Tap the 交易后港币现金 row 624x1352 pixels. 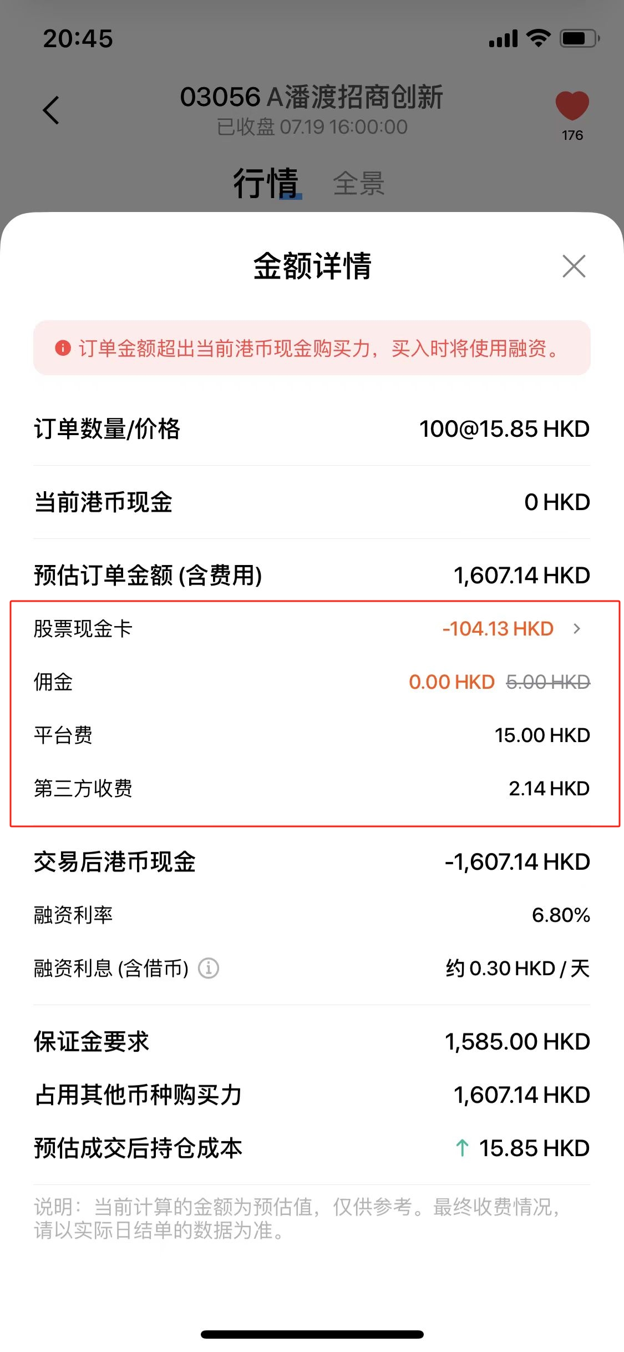pos(312,861)
